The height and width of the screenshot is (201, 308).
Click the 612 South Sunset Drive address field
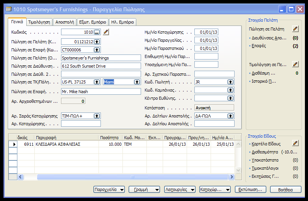coord(101,66)
